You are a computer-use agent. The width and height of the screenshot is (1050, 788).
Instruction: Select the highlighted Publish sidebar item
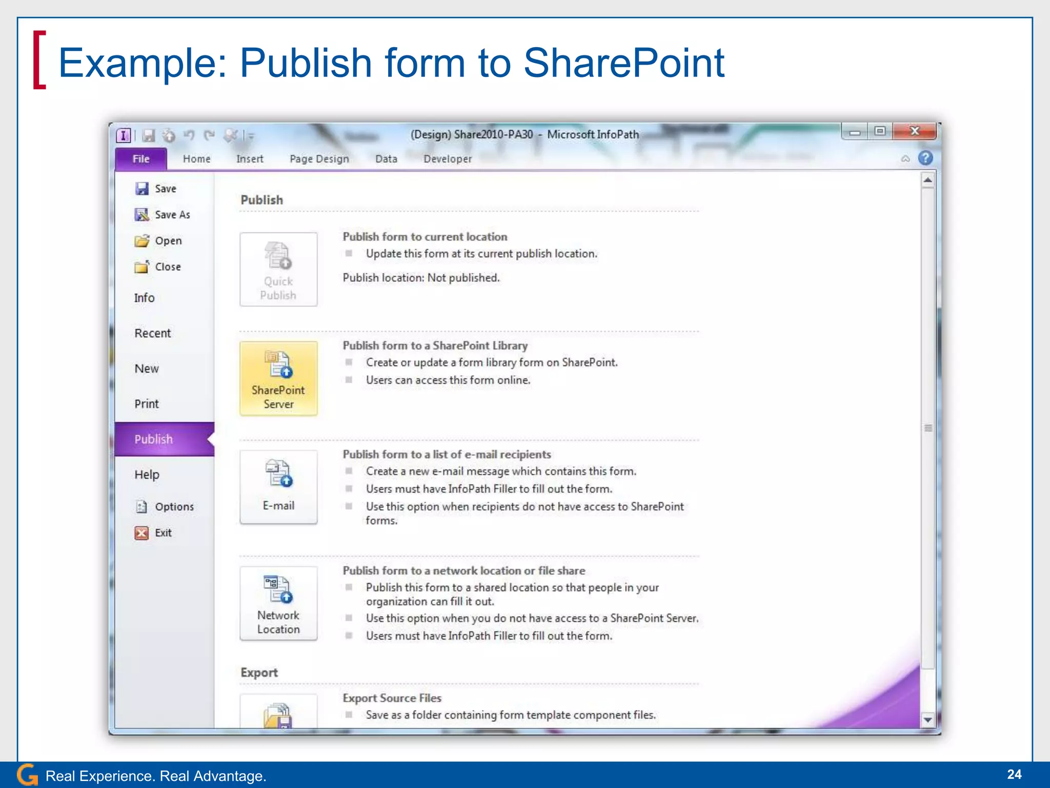(165, 439)
